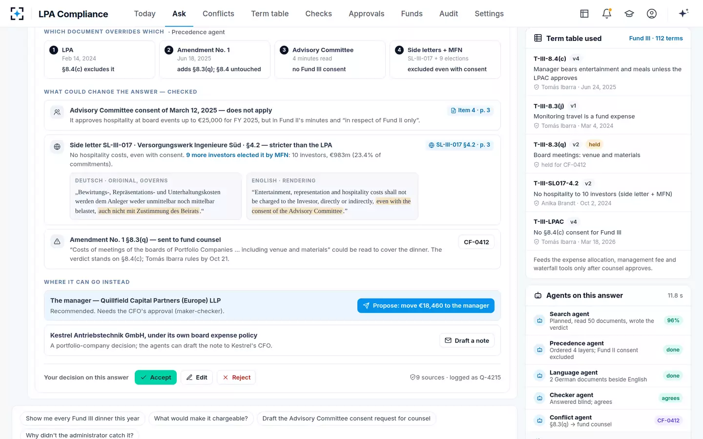Click the globe icon beside Side letter SL-III-017
The width and height of the screenshot is (703, 439).
point(57,147)
